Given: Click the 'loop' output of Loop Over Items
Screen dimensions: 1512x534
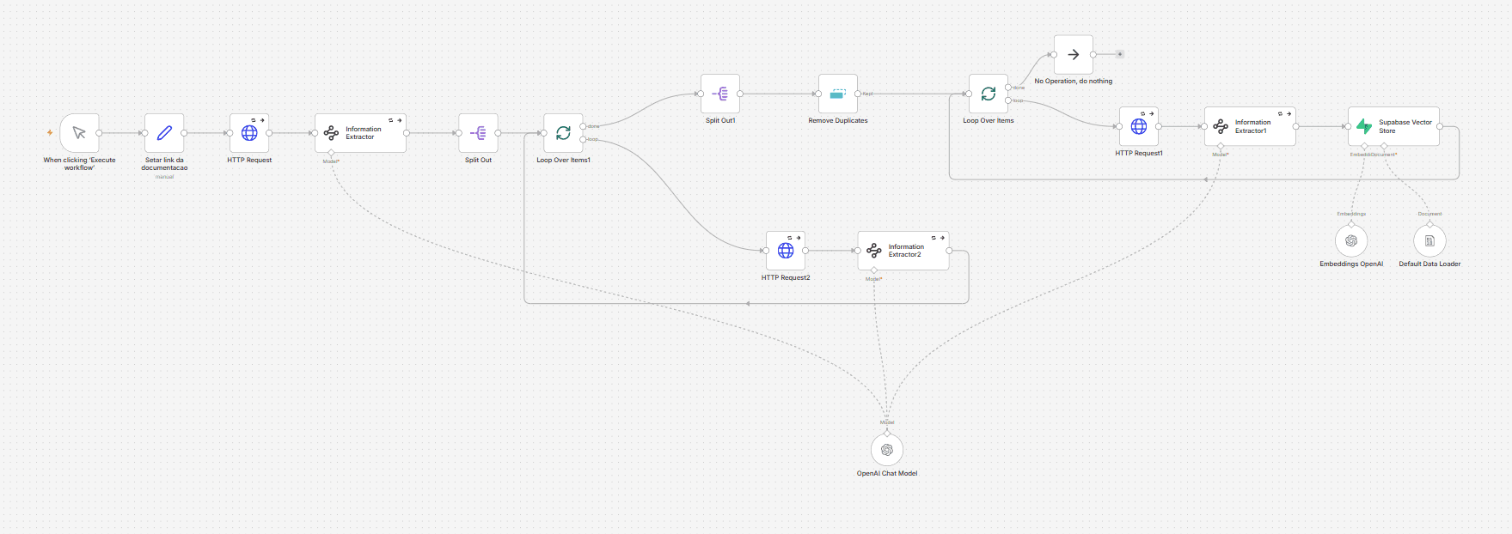Looking at the screenshot, I should pyautogui.click(x=1008, y=100).
